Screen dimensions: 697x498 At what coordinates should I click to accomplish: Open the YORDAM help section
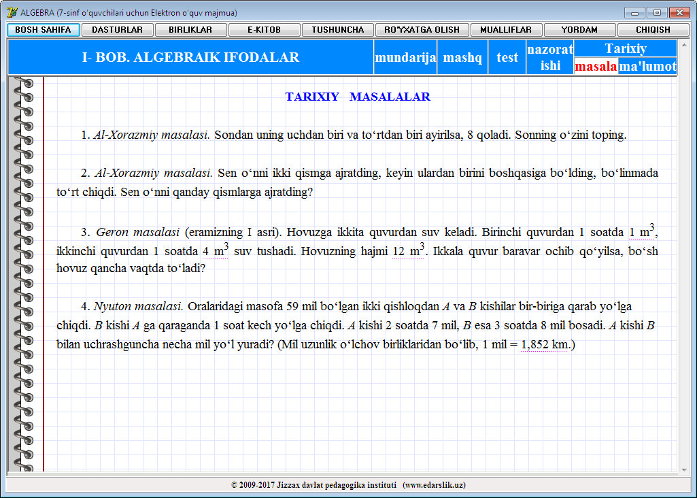click(x=579, y=29)
